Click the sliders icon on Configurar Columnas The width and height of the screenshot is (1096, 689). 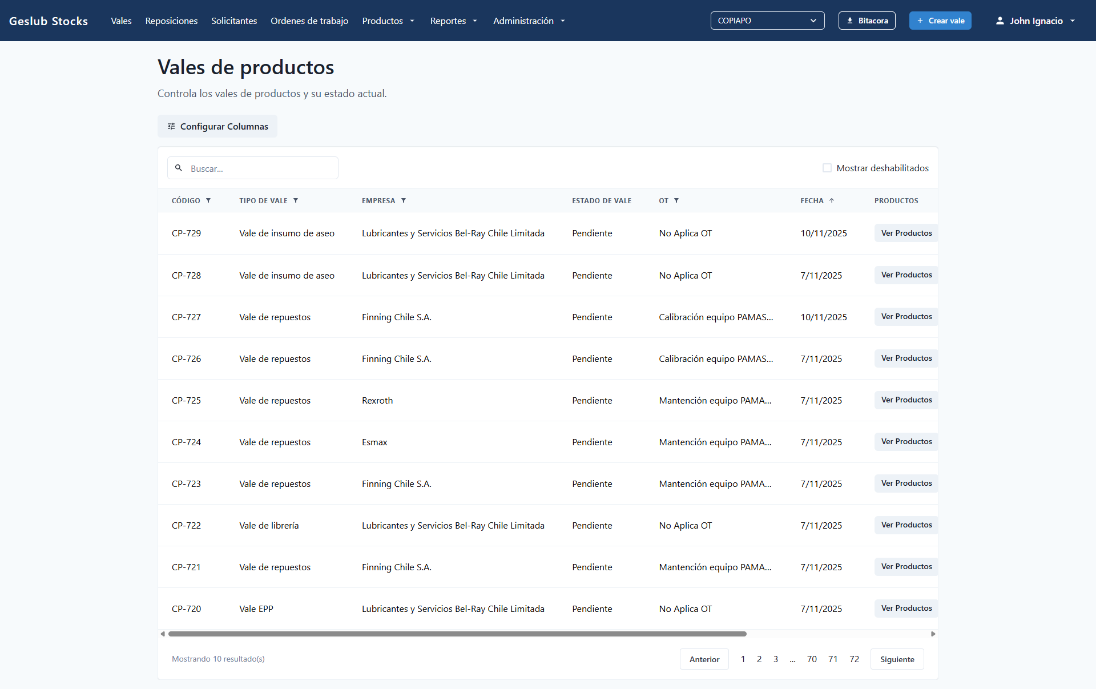point(171,126)
